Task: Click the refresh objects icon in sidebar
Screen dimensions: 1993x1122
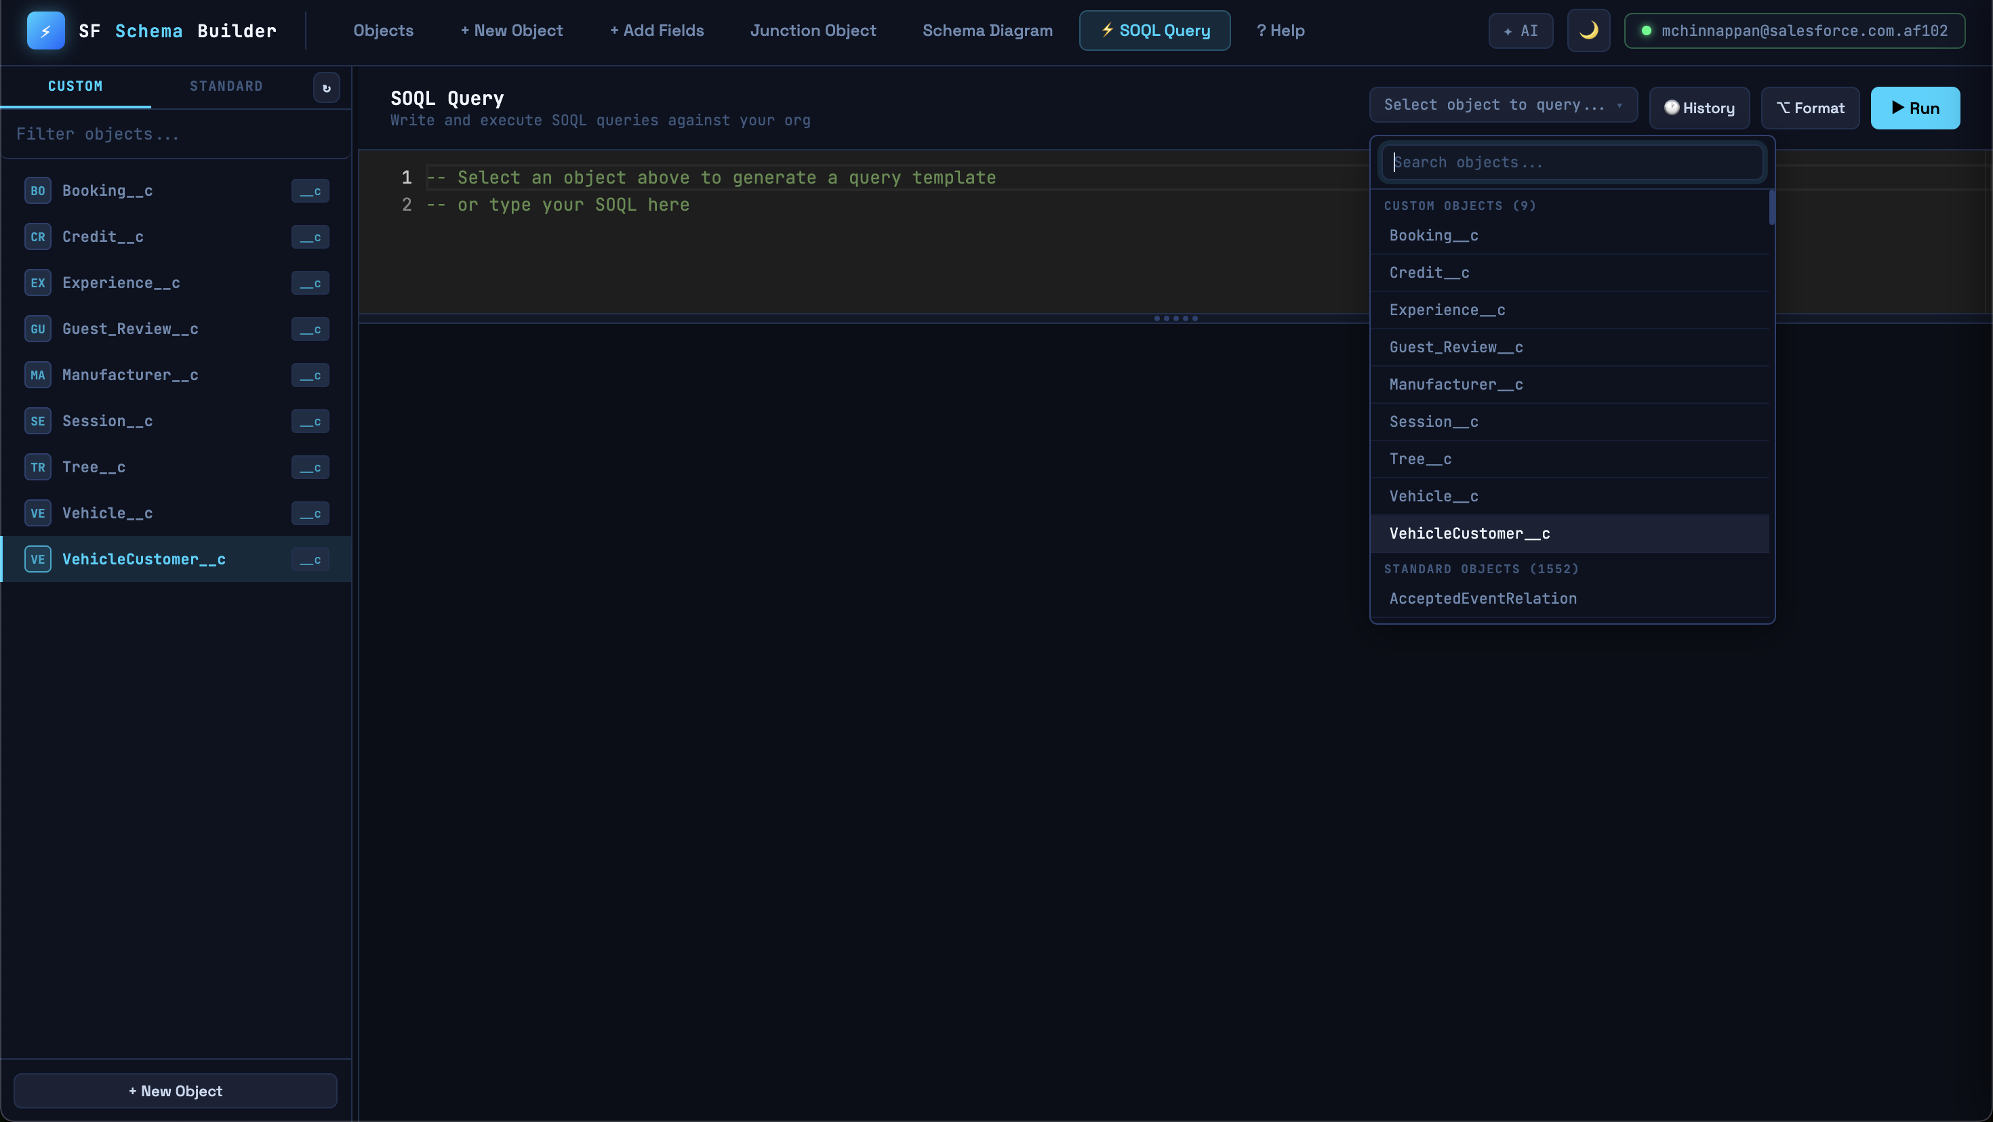Action: coord(327,87)
